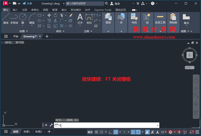Insert a Table from the annotation panel
201x136 pixels.
coord(96,26)
